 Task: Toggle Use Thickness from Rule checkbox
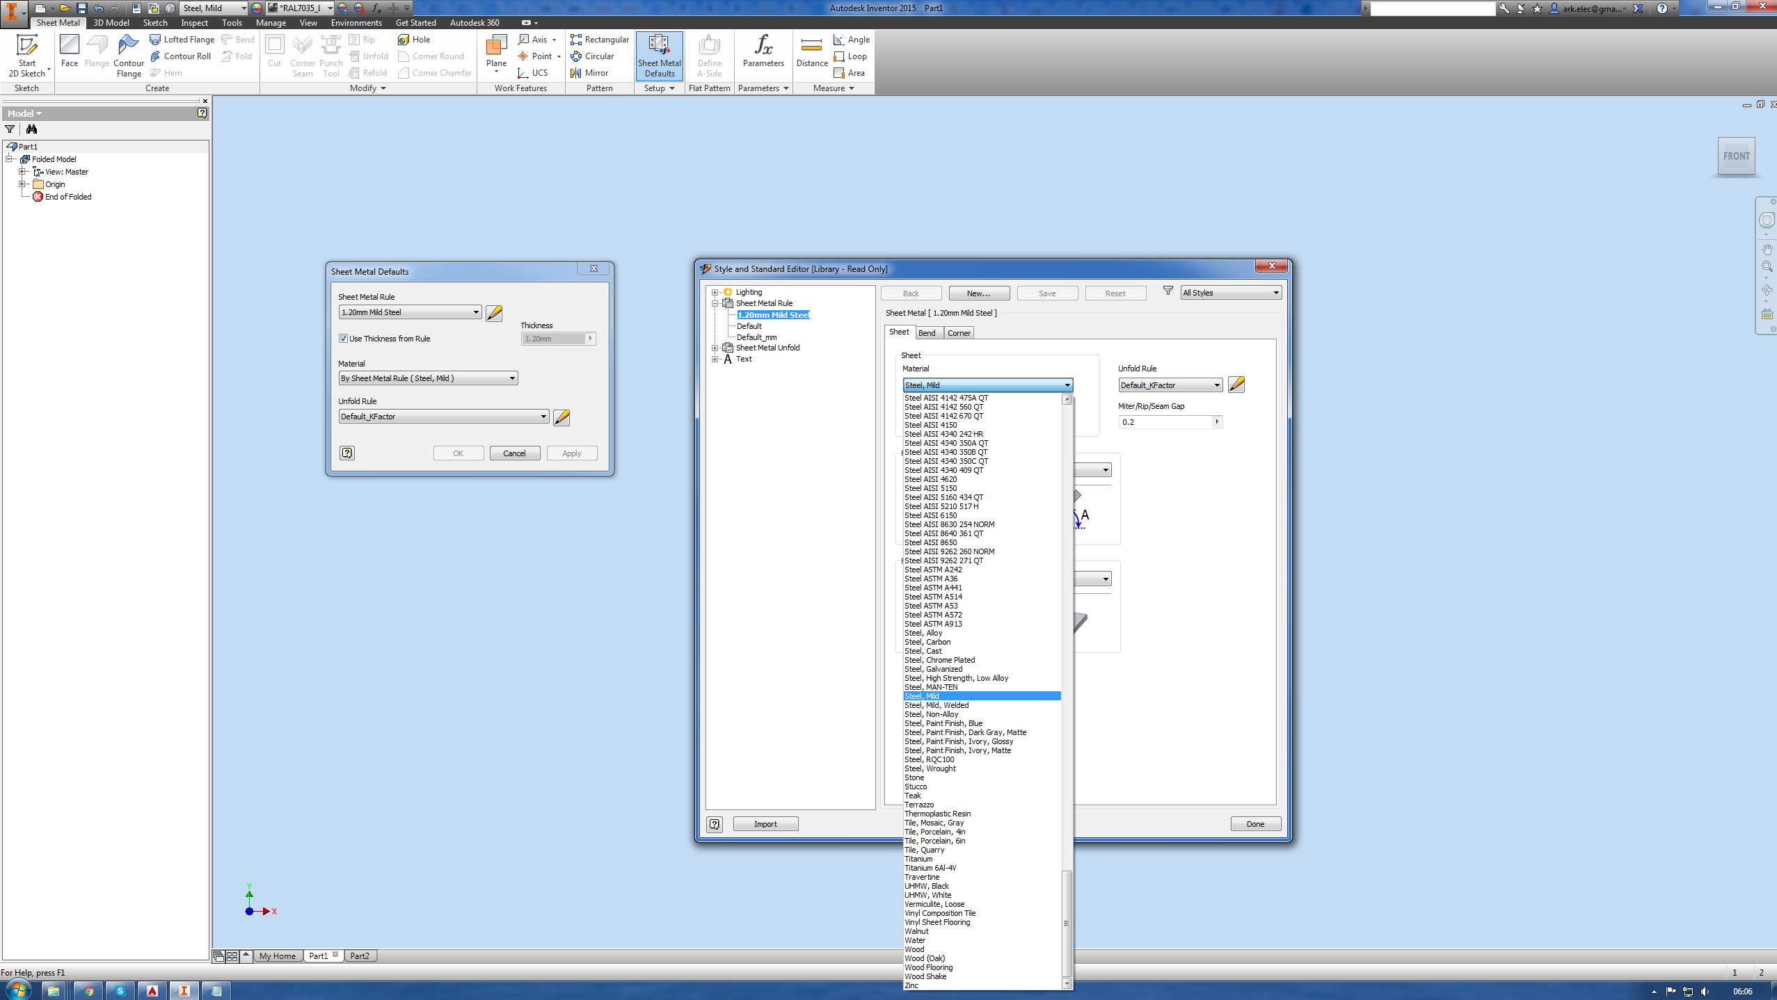(x=344, y=338)
